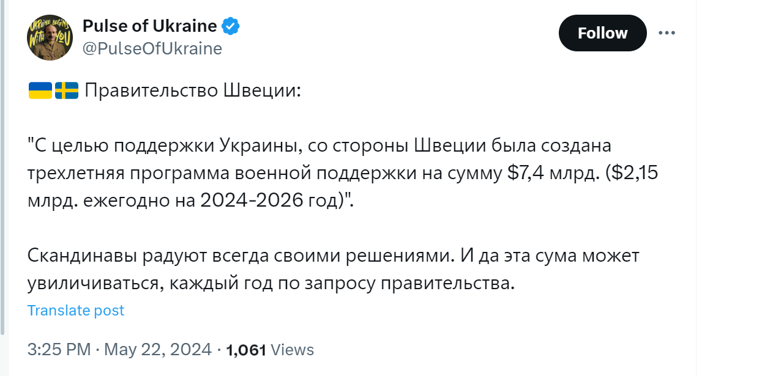Click the Swedish flag emoji

(x=66, y=92)
